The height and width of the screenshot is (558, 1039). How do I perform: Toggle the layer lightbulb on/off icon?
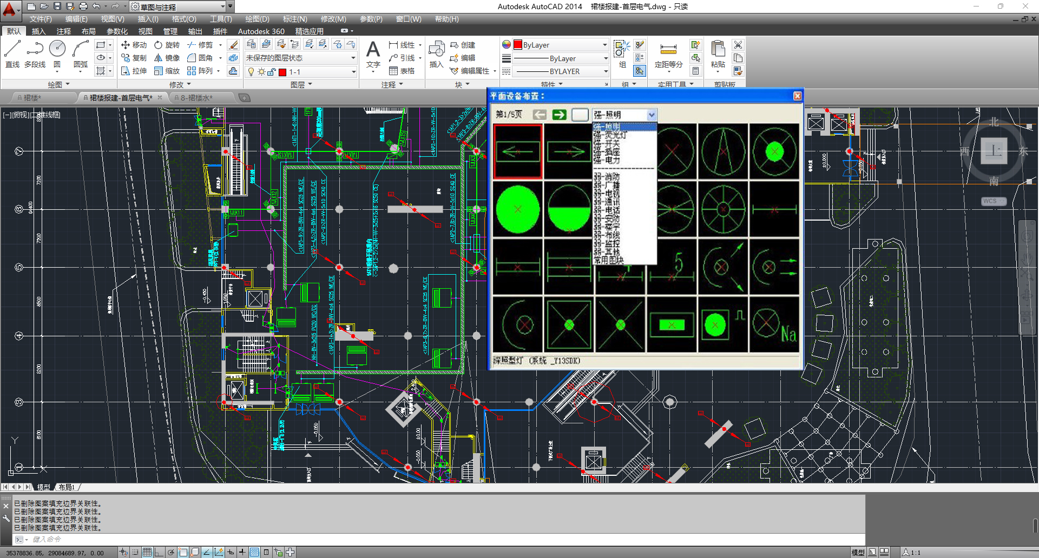251,72
